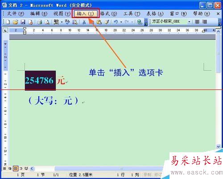Open the font name dropdown 方正小标宋_GBK
This screenshot has height=179, width=223.
[189, 22]
